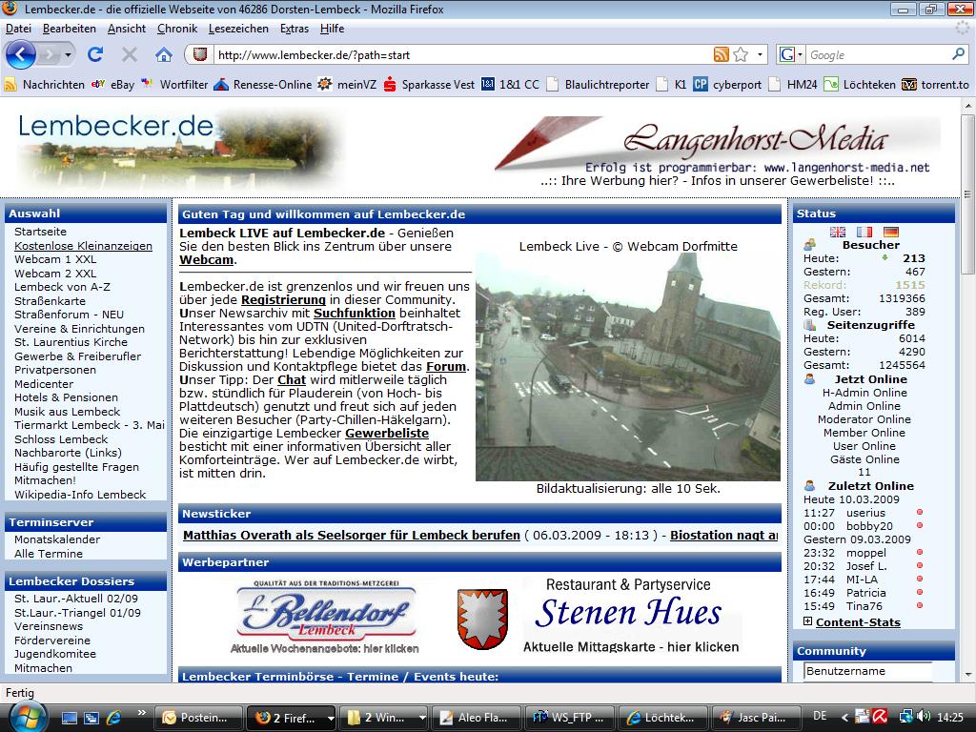The image size is (976, 732).
Task: Open the torrent.to bookmark
Action: [936, 85]
